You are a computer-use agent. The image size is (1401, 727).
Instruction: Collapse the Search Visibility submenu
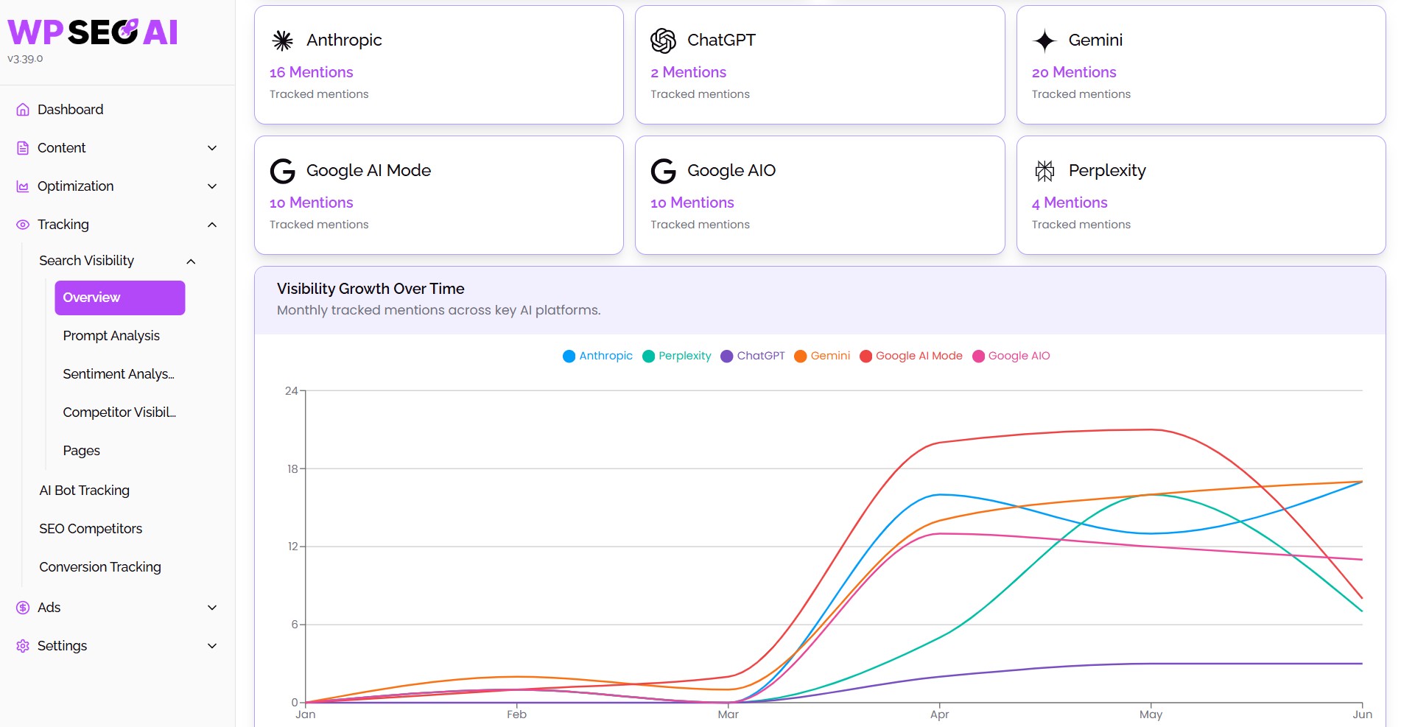pos(191,261)
